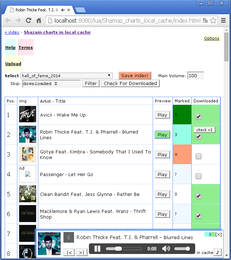Open the Help link

pos(10,47)
